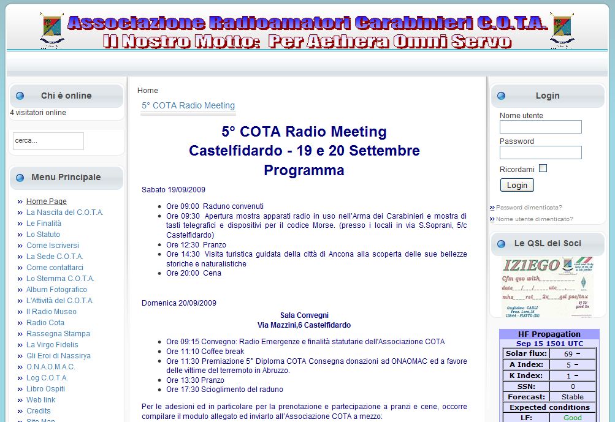
Task: Open La Virgo Fidelis menu item
Action: 52,344
